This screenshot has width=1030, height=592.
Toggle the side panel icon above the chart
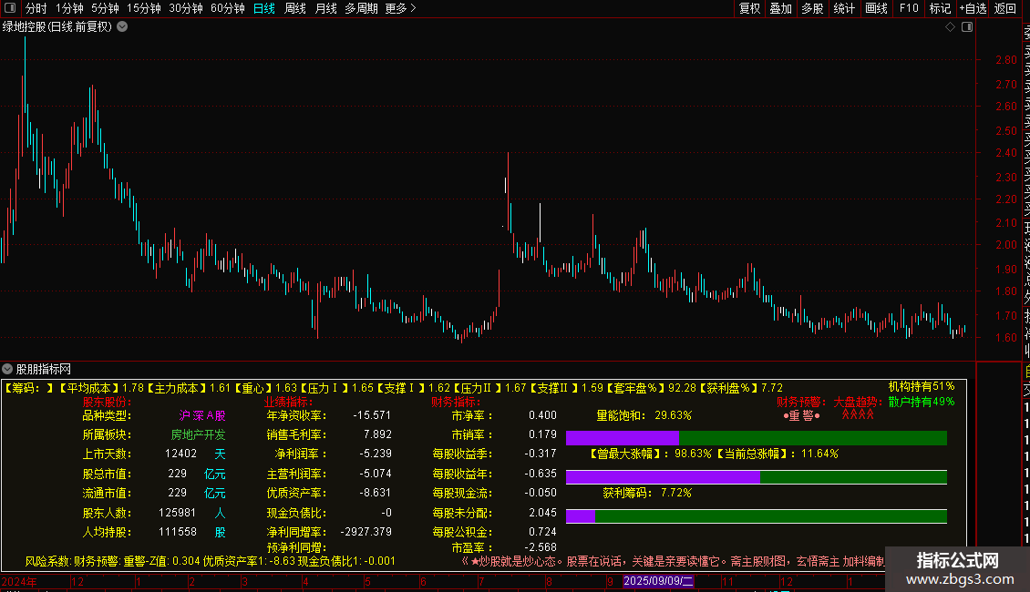pyautogui.click(x=967, y=27)
